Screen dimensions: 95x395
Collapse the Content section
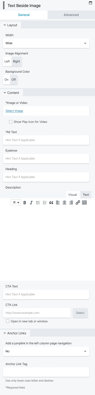point(11,93)
